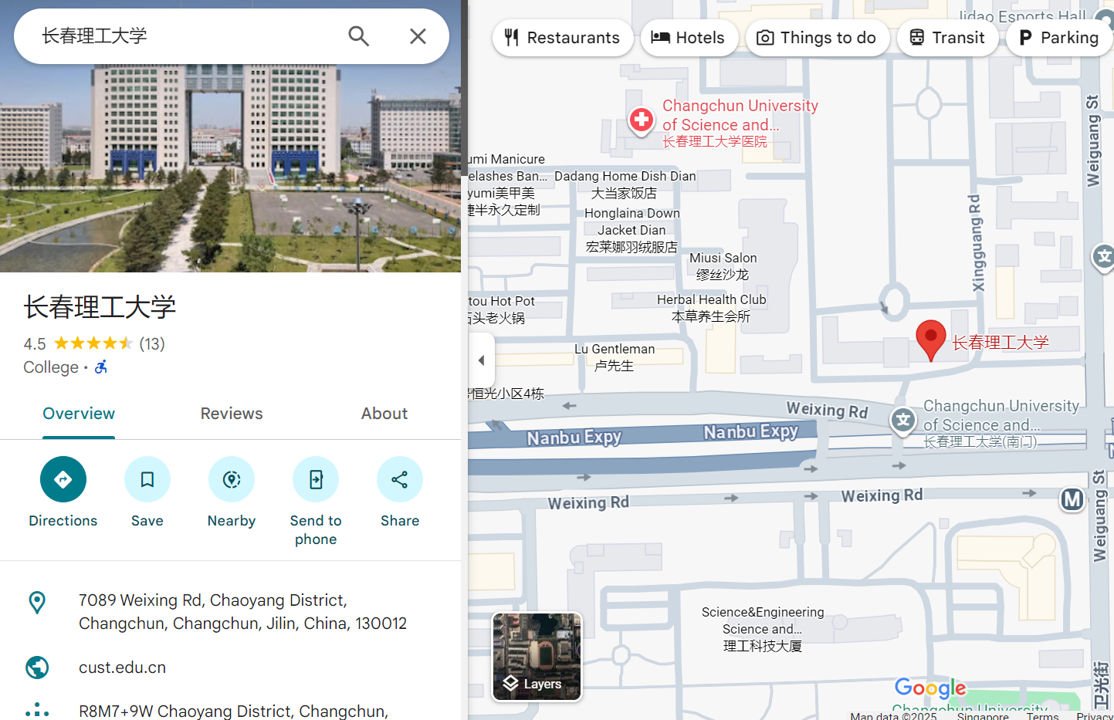Open the About tab
This screenshot has width=1114, height=720.
tap(384, 414)
